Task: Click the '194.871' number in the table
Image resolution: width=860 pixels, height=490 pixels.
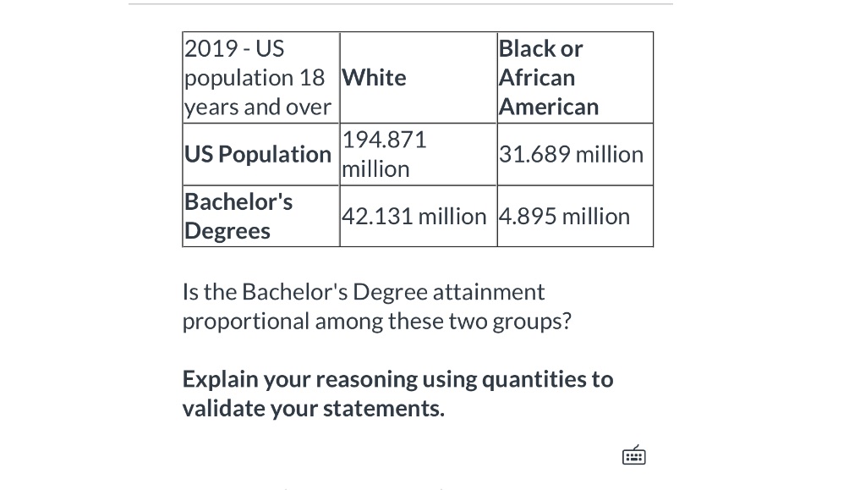Action: click(x=384, y=140)
